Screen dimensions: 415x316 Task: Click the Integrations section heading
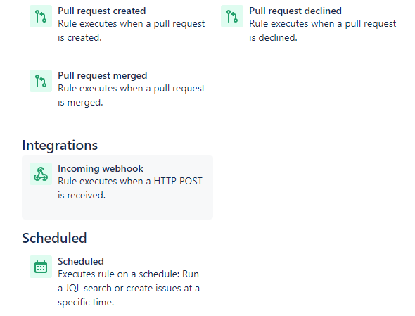point(60,145)
